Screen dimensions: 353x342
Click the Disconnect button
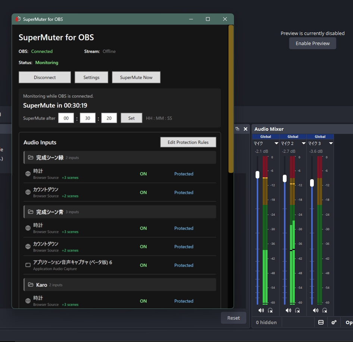point(44,77)
